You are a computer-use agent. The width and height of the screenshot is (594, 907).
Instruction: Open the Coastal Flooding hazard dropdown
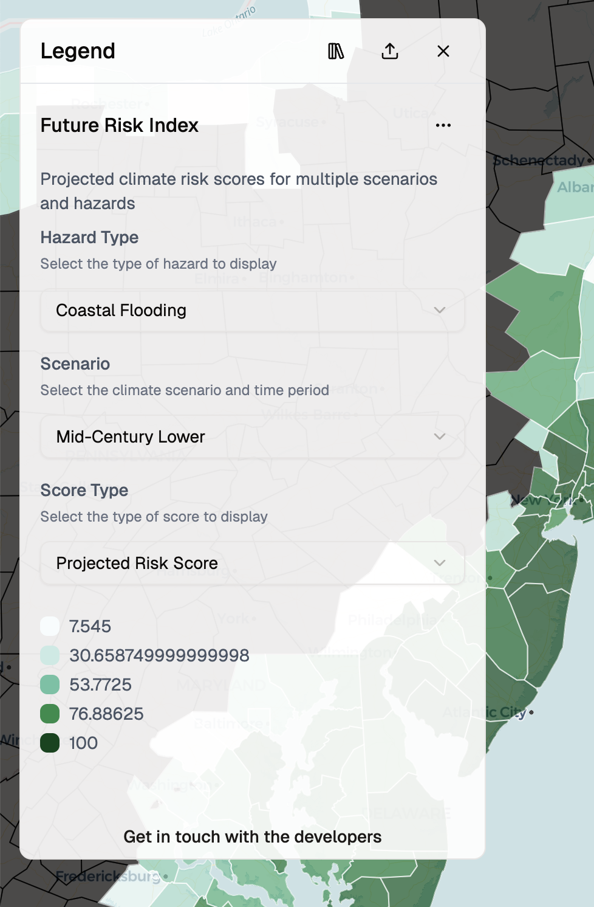[251, 310]
